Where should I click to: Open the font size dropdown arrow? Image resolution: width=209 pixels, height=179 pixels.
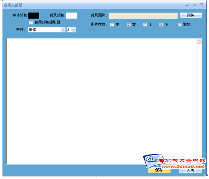pos(74,30)
